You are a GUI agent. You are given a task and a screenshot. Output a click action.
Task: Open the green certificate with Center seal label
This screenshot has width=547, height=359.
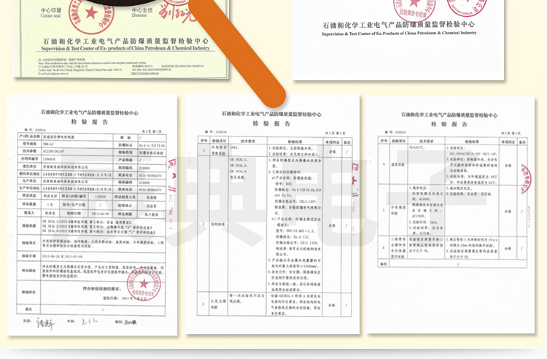tap(121, 39)
